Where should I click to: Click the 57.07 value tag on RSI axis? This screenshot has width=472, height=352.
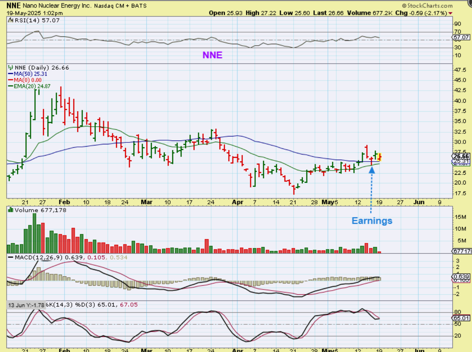point(461,37)
